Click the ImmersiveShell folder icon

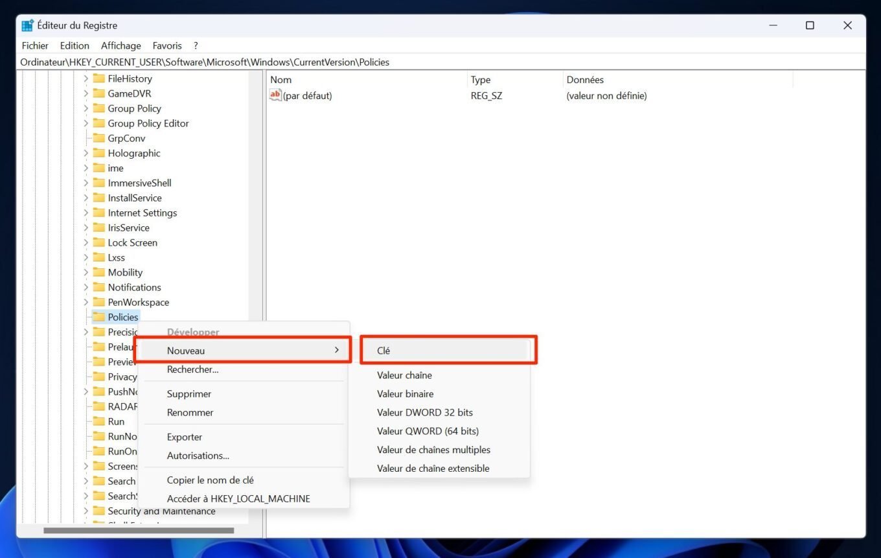pyautogui.click(x=98, y=183)
